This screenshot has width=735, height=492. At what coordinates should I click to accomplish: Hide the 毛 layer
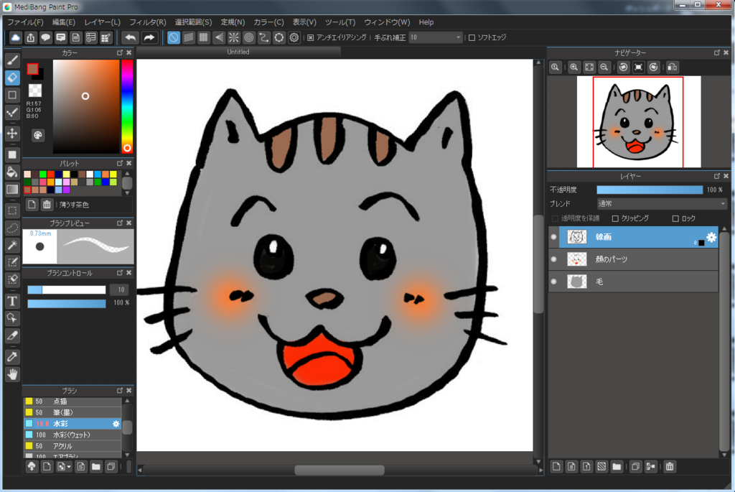tap(553, 282)
